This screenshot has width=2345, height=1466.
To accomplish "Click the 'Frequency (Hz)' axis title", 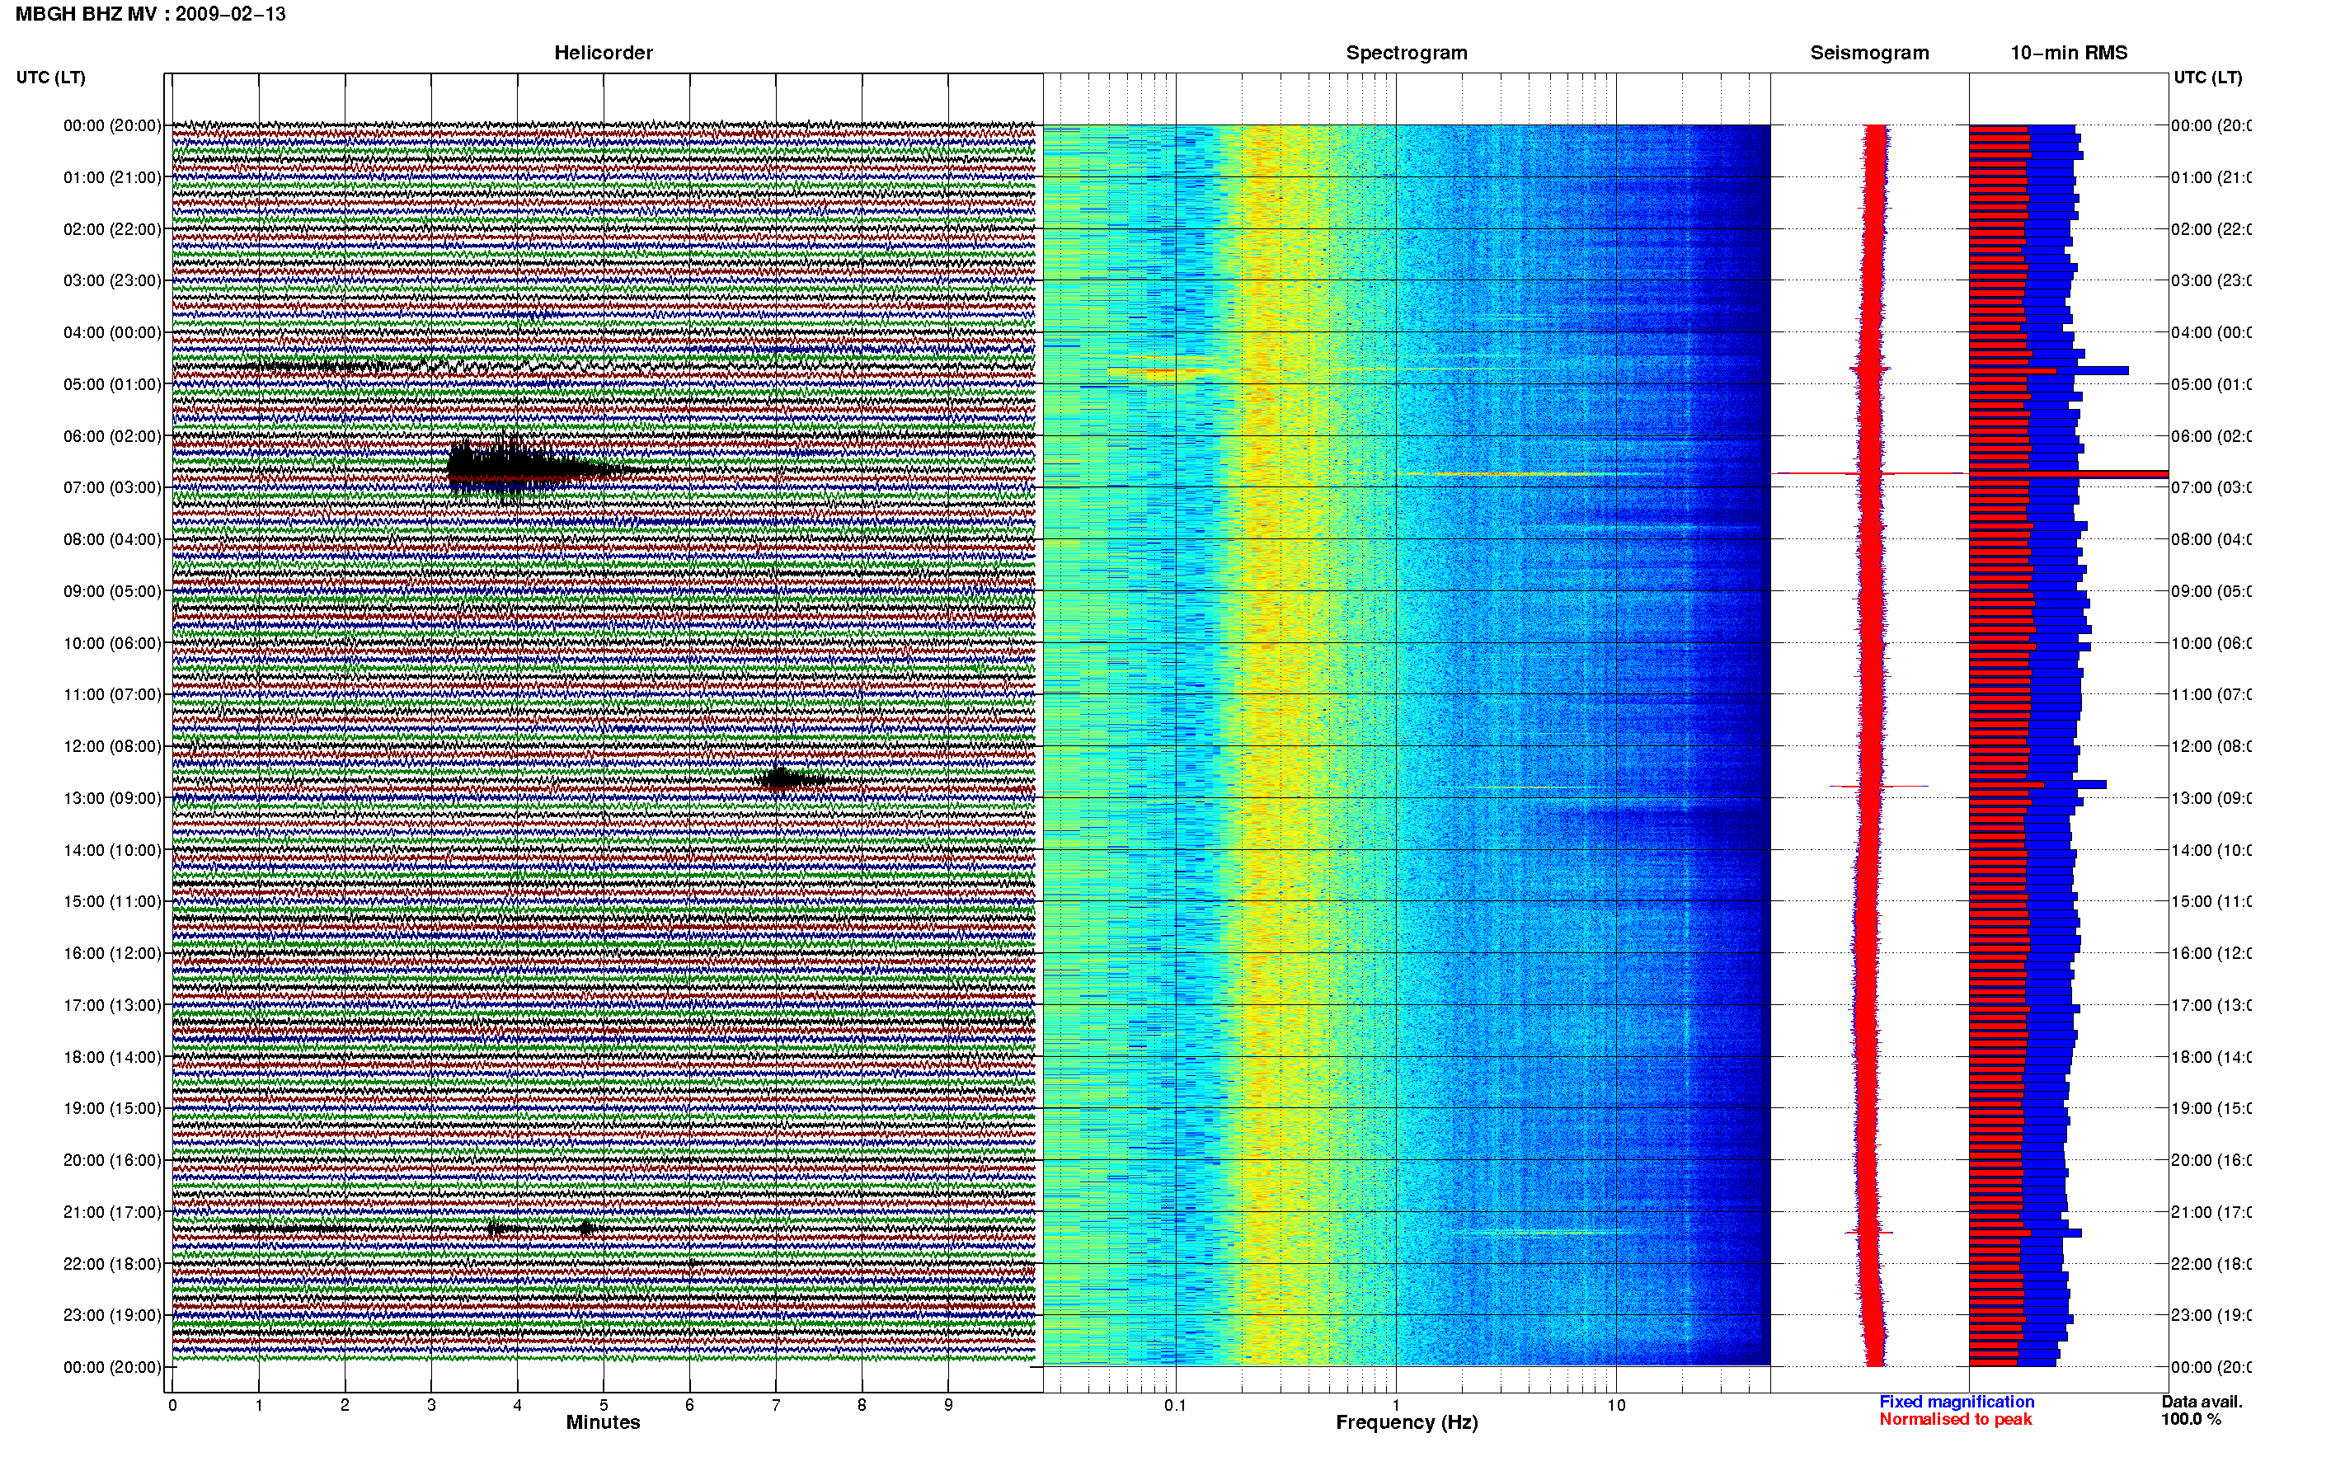I will (x=1407, y=1423).
